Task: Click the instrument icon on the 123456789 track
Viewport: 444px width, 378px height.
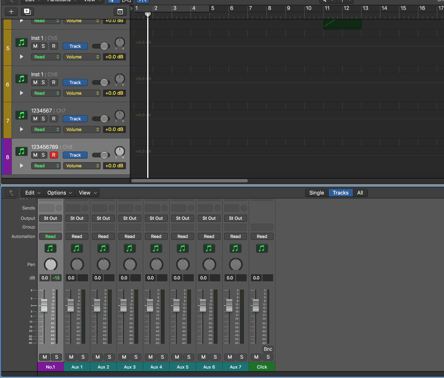Action: 22,152
